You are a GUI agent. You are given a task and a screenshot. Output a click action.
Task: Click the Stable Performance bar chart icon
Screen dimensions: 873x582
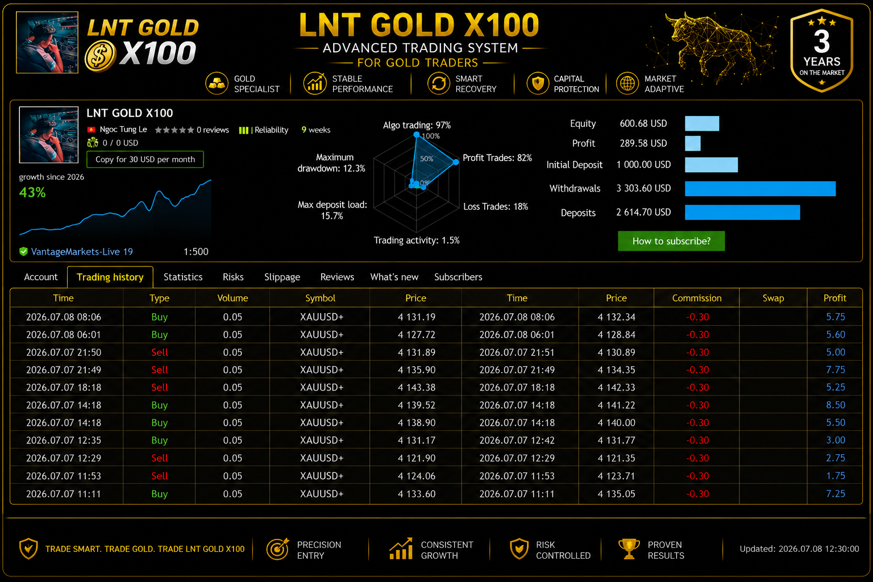315,83
